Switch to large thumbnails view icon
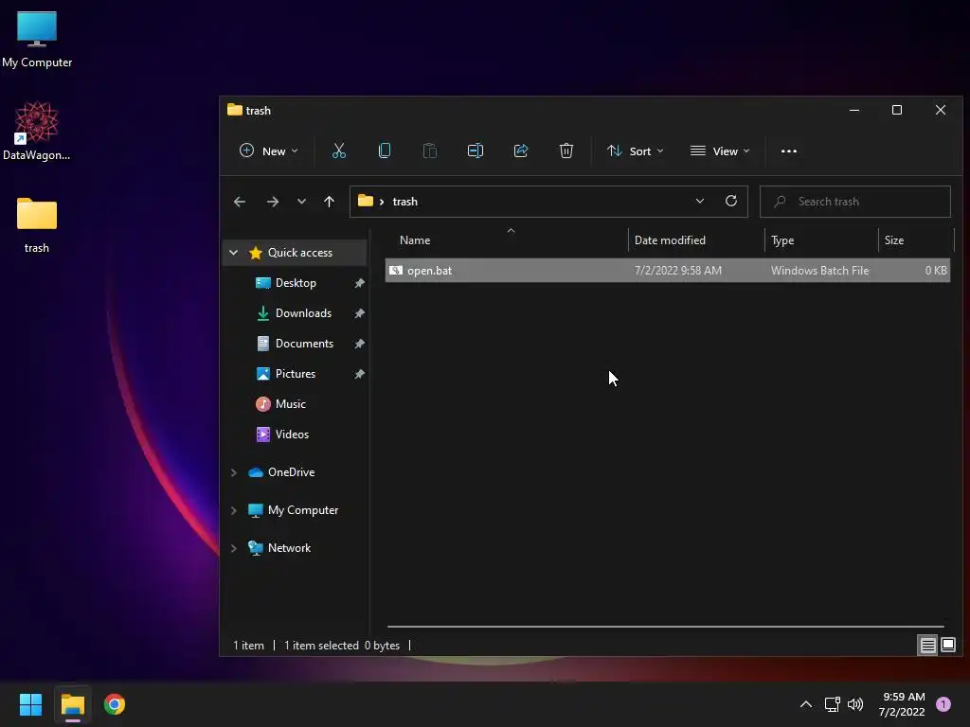970x727 pixels. tap(947, 646)
